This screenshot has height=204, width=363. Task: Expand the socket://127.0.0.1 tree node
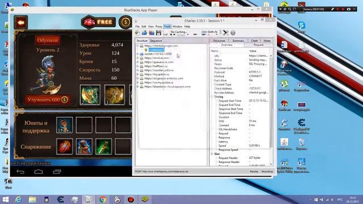click(x=138, y=54)
